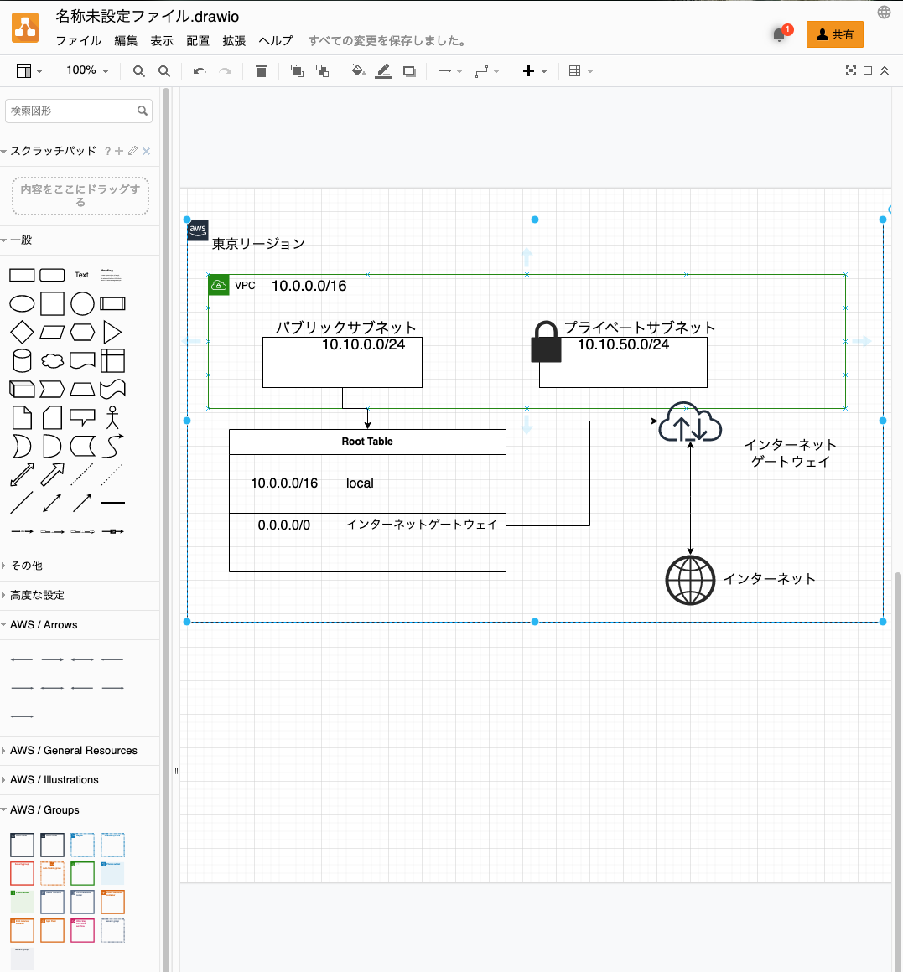Click the Fullscreen icon on the toolbar
Screen dimensions: 903x972
(x=849, y=70)
